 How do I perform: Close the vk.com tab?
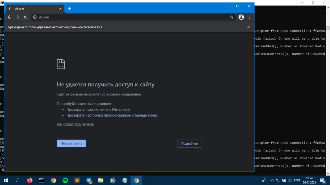60,9
